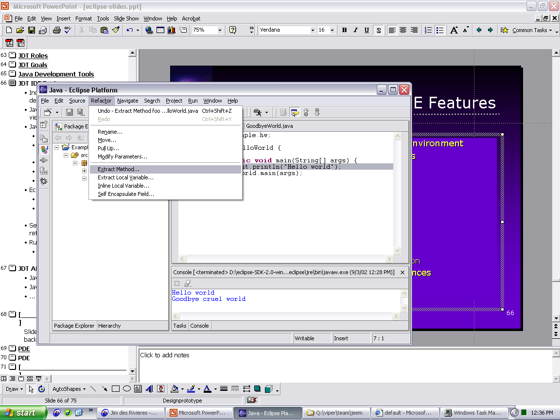Viewport: 560px width, 420px height.
Task: Run the Spelling check icon
Action: click(x=68, y=30)
